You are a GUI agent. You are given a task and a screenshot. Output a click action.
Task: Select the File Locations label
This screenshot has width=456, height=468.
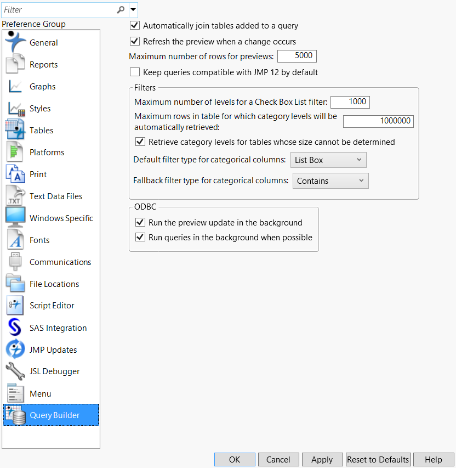click(x=54, y=284)
